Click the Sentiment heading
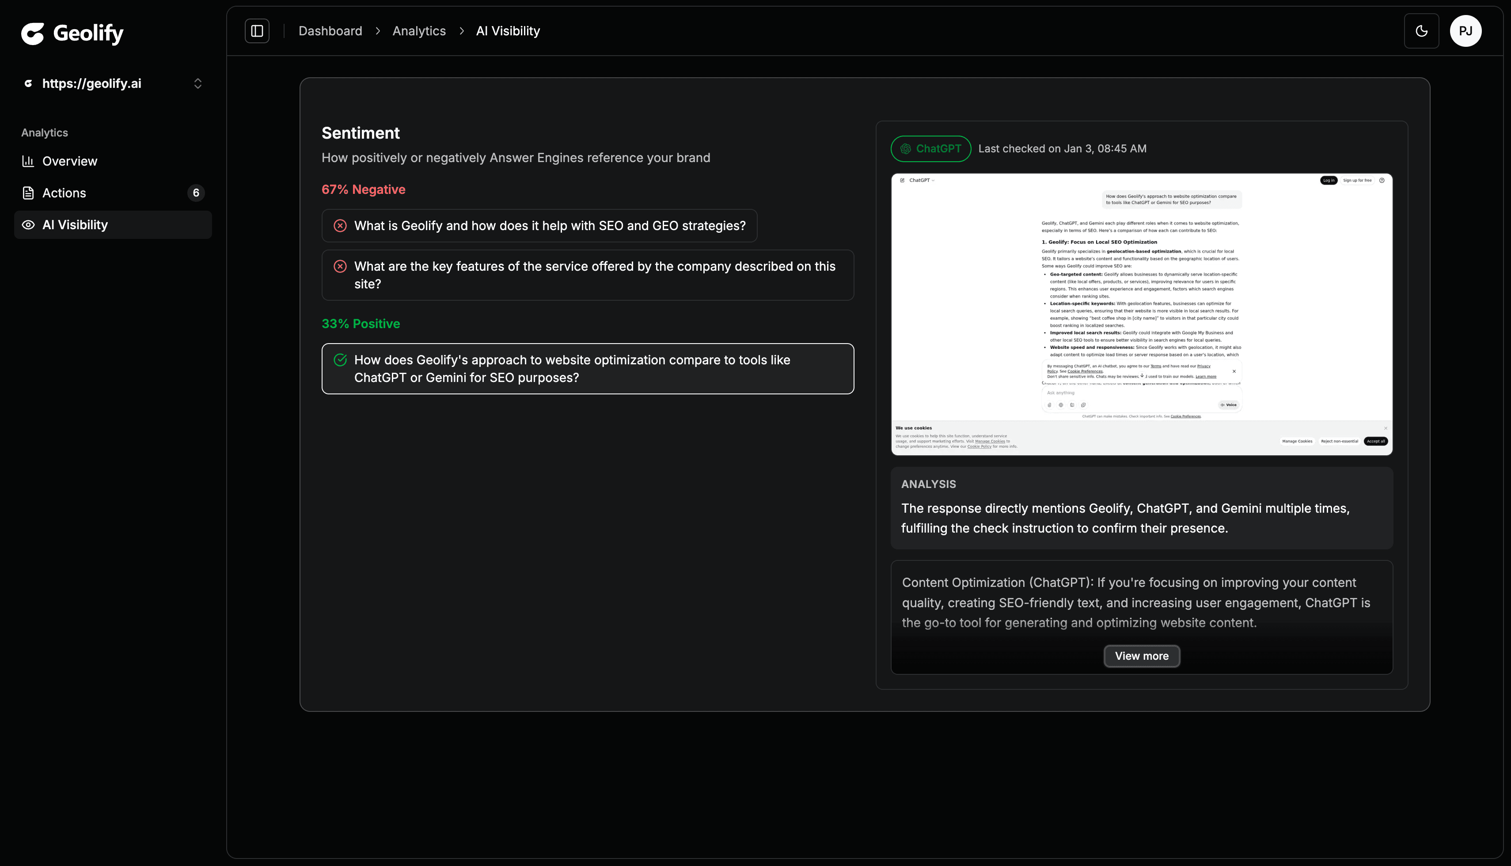The width and height of the screenshot is (1511, 866). pos(361,133)
